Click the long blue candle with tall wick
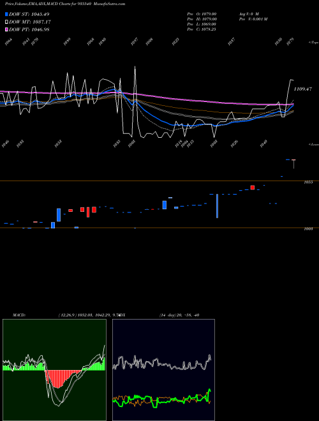Viewport: 319px width, 421px height. [x=217, y=205]
